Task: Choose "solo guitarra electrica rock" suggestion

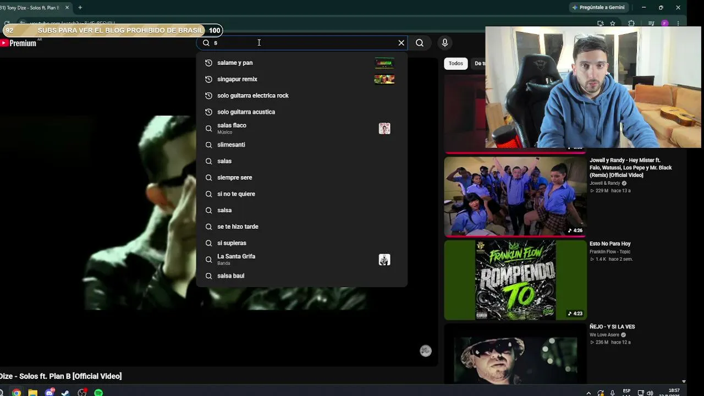Action: (x=301, y=96)
